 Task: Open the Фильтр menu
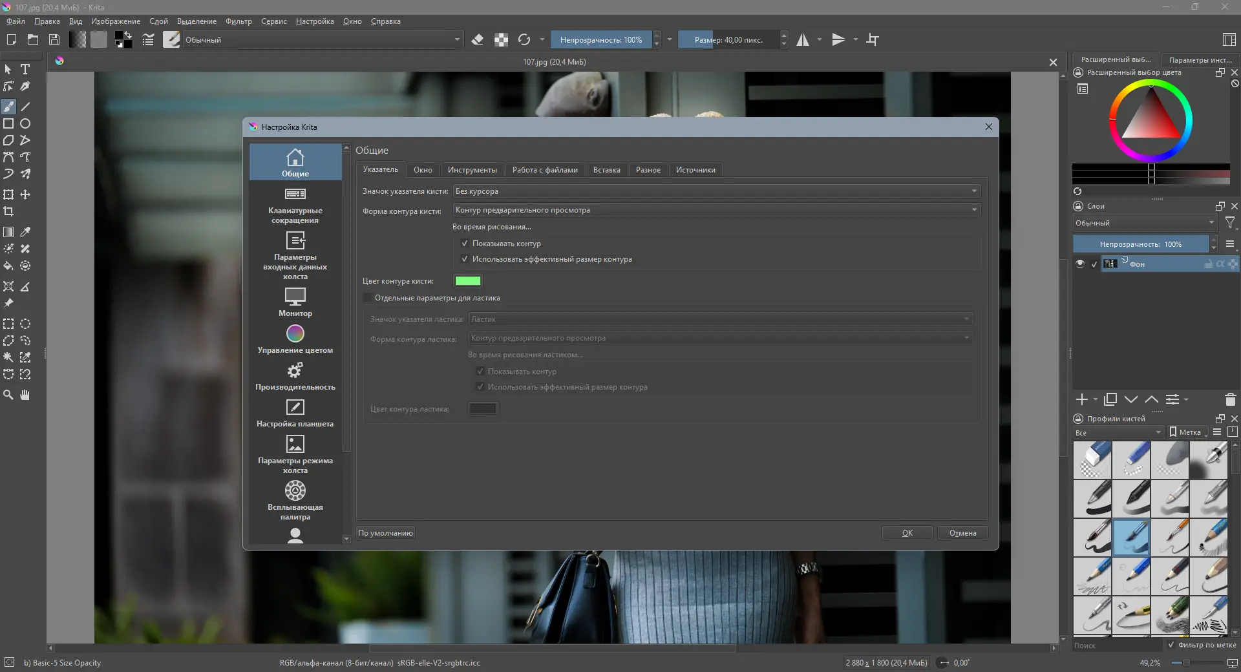(239, 21)
